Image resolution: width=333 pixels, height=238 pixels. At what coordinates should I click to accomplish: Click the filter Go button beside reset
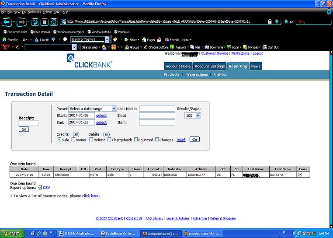point(194,139)
